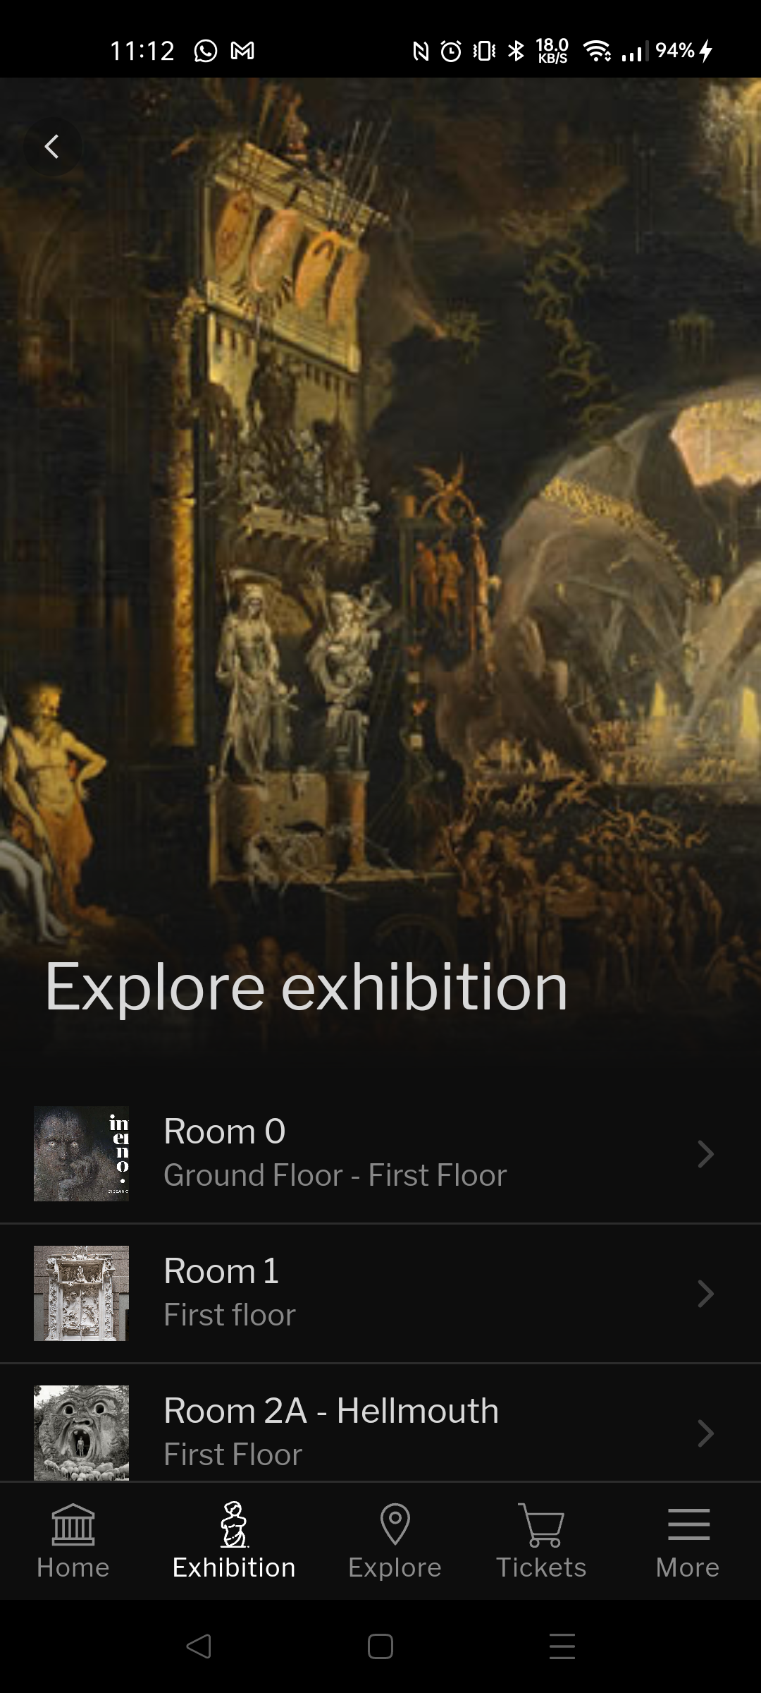Open the Explore map pin icon
761x1693 pixels.
(395, 1524)
